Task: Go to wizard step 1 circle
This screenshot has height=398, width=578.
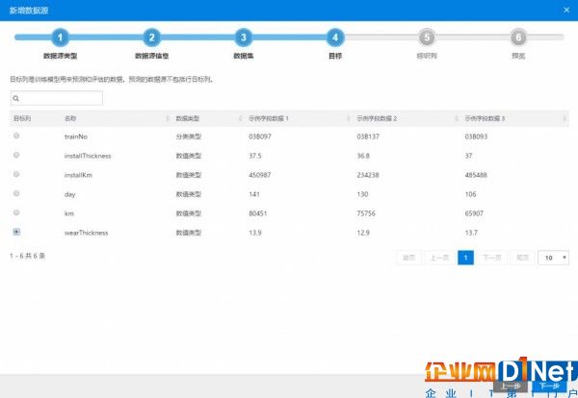Action: [x=60, y=37]
